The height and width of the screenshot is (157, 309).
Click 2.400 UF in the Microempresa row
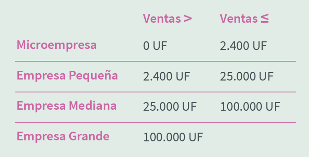[x=243, y=46]
